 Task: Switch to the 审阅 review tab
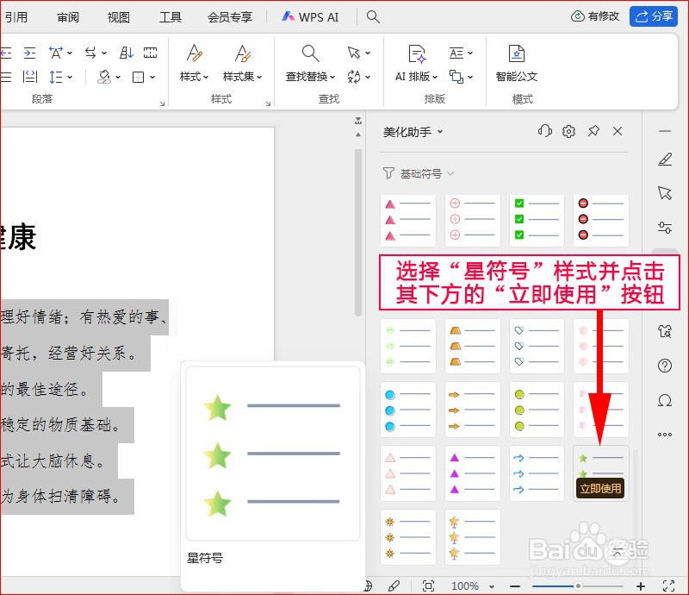(x=67, y=16)
